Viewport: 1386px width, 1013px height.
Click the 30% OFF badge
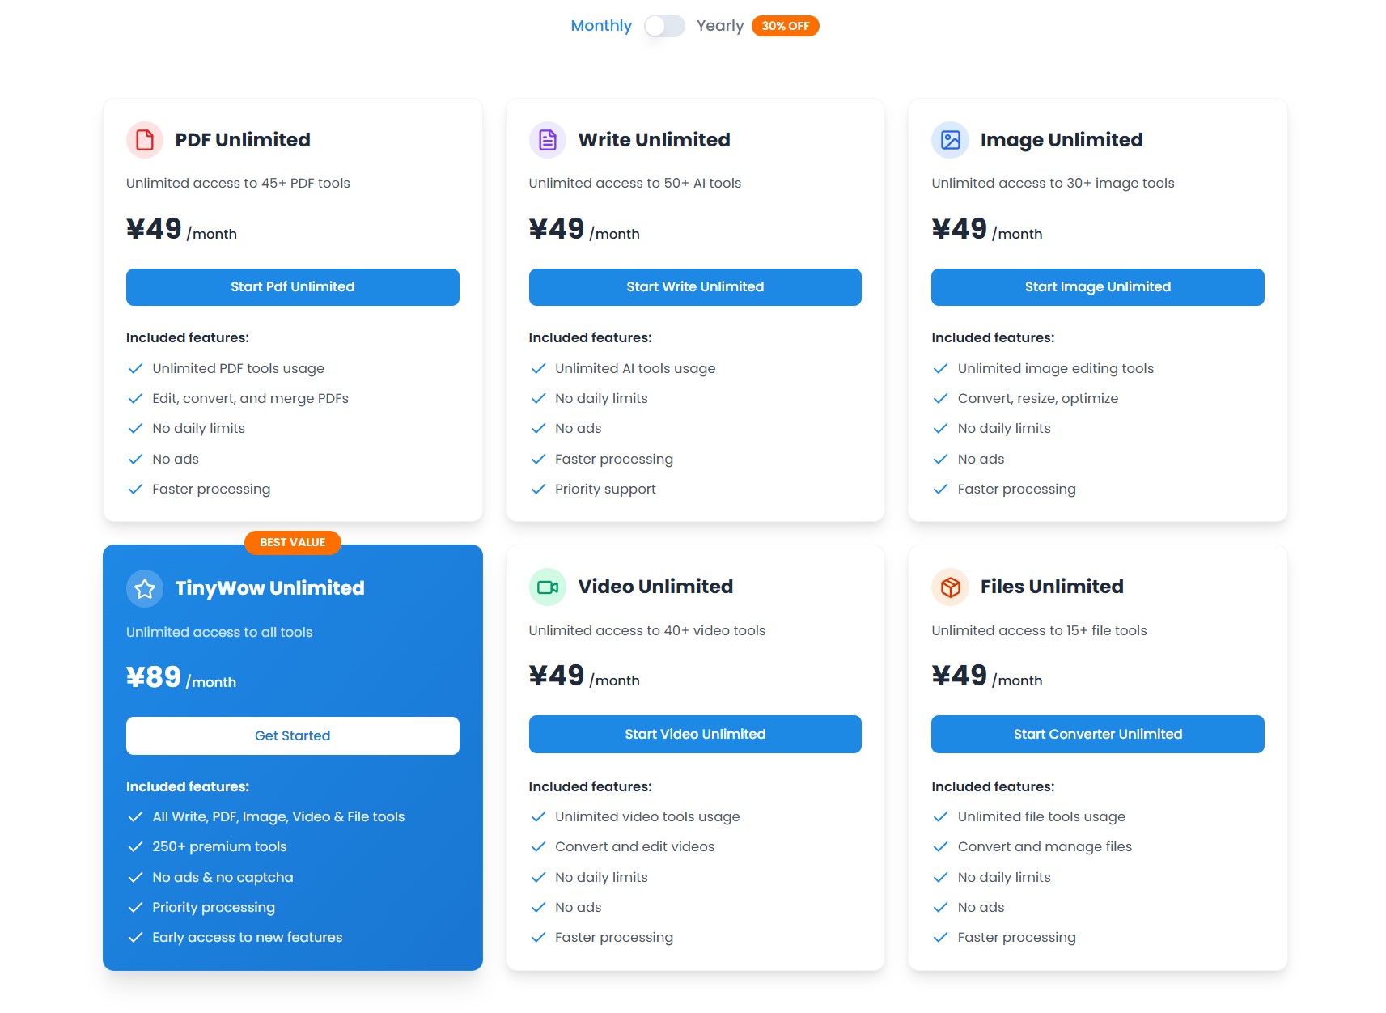coord(785,26)
